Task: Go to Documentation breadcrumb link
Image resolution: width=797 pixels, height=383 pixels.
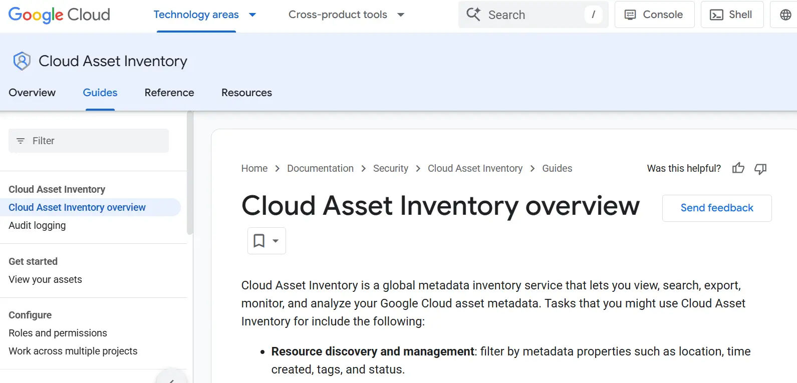Action: point(320,168)
